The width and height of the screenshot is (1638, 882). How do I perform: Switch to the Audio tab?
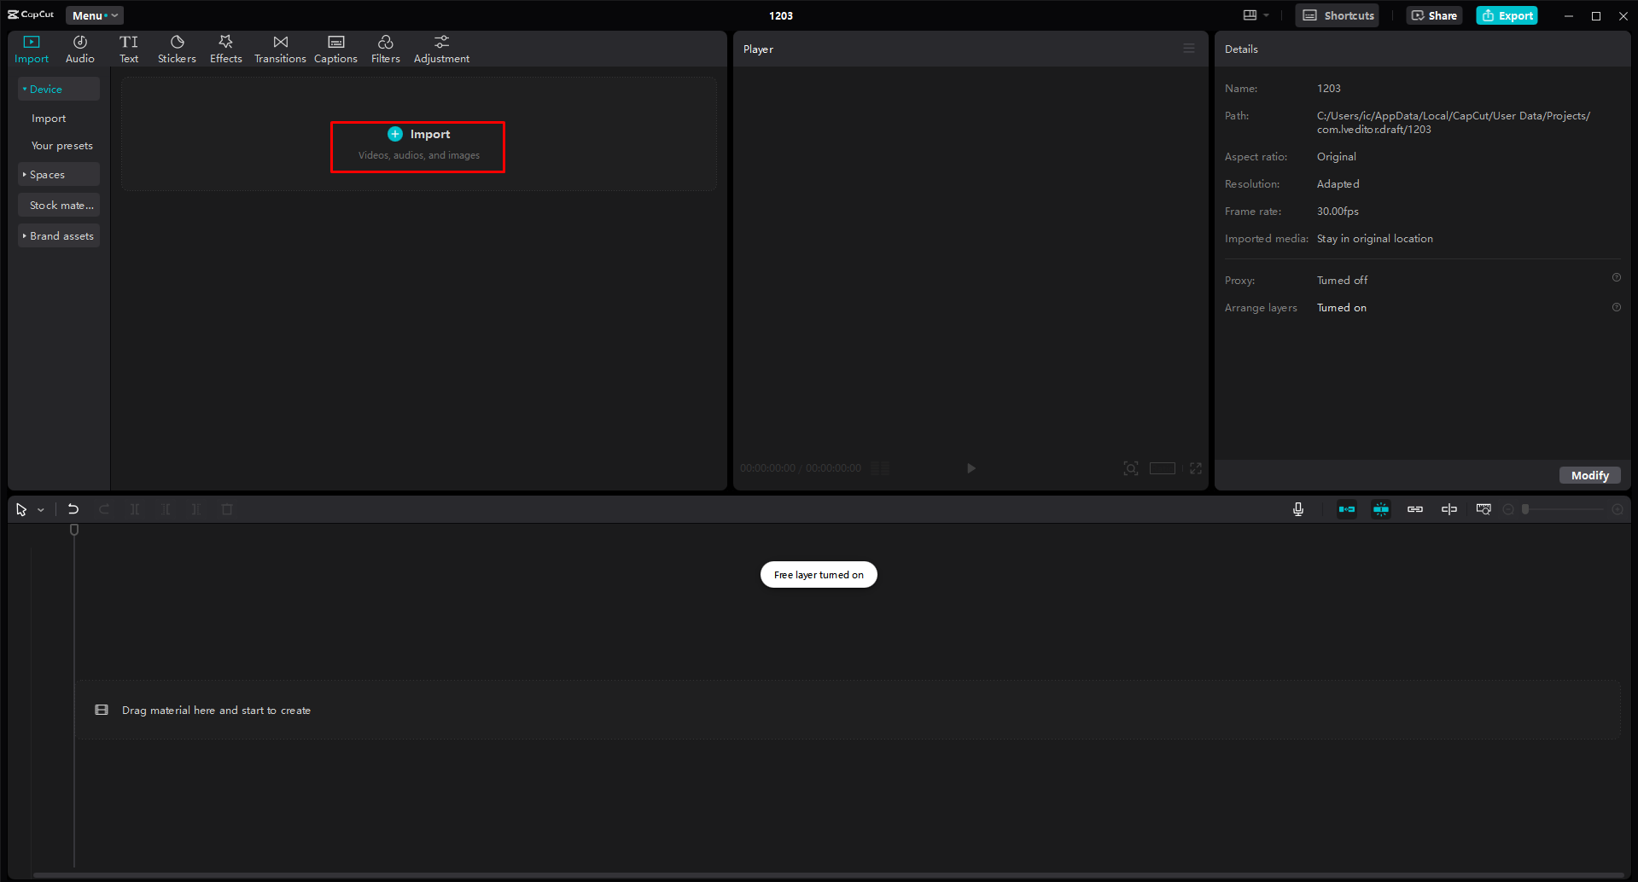point(80,49)
